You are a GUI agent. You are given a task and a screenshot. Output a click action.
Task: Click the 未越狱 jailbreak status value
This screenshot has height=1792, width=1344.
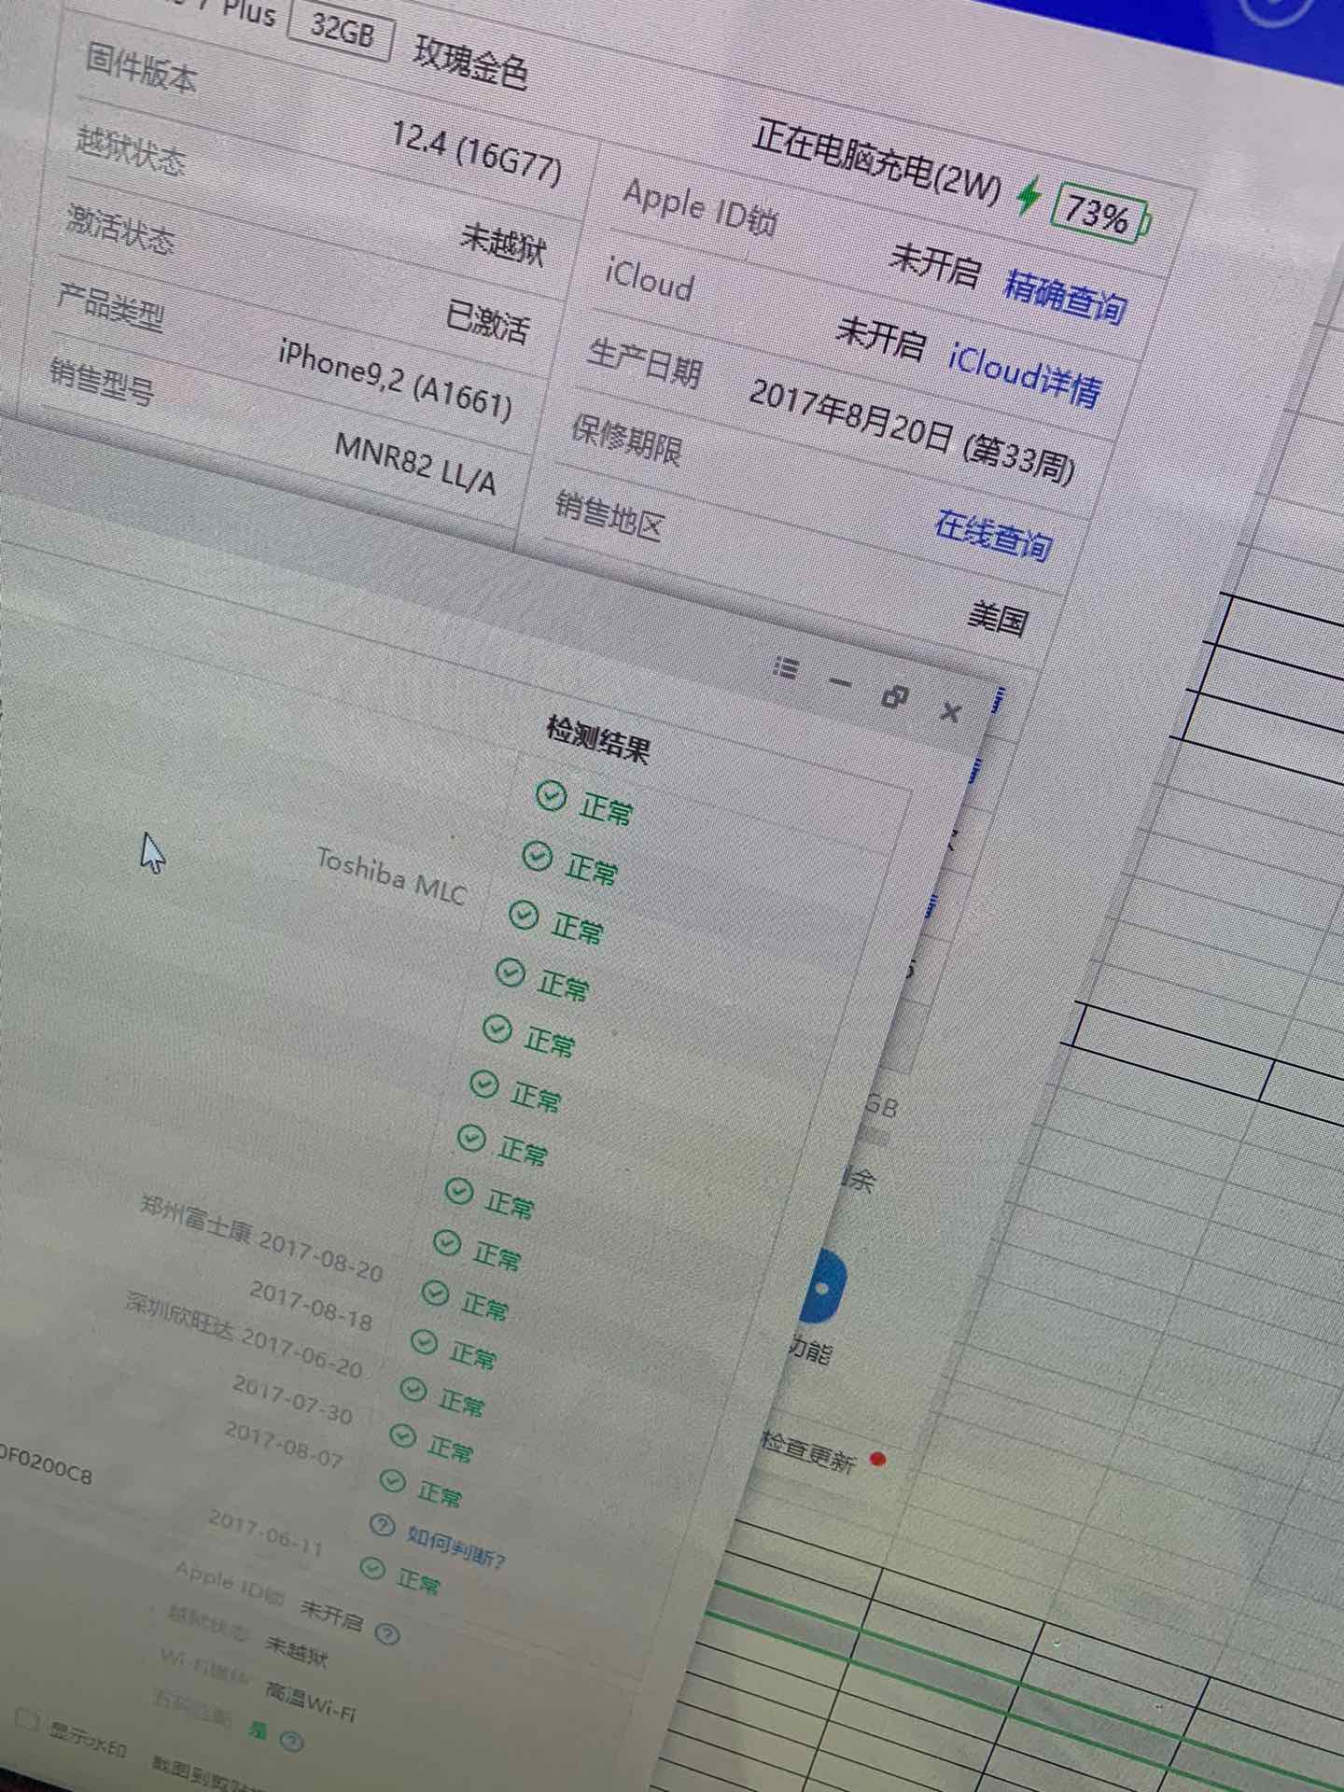coord(503,244)
